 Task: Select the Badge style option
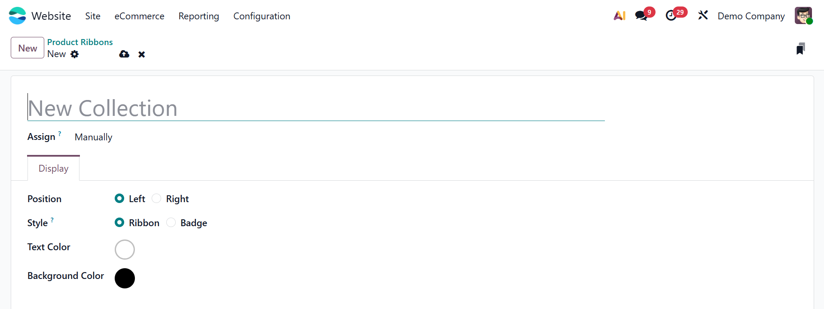tap(171, 222)
